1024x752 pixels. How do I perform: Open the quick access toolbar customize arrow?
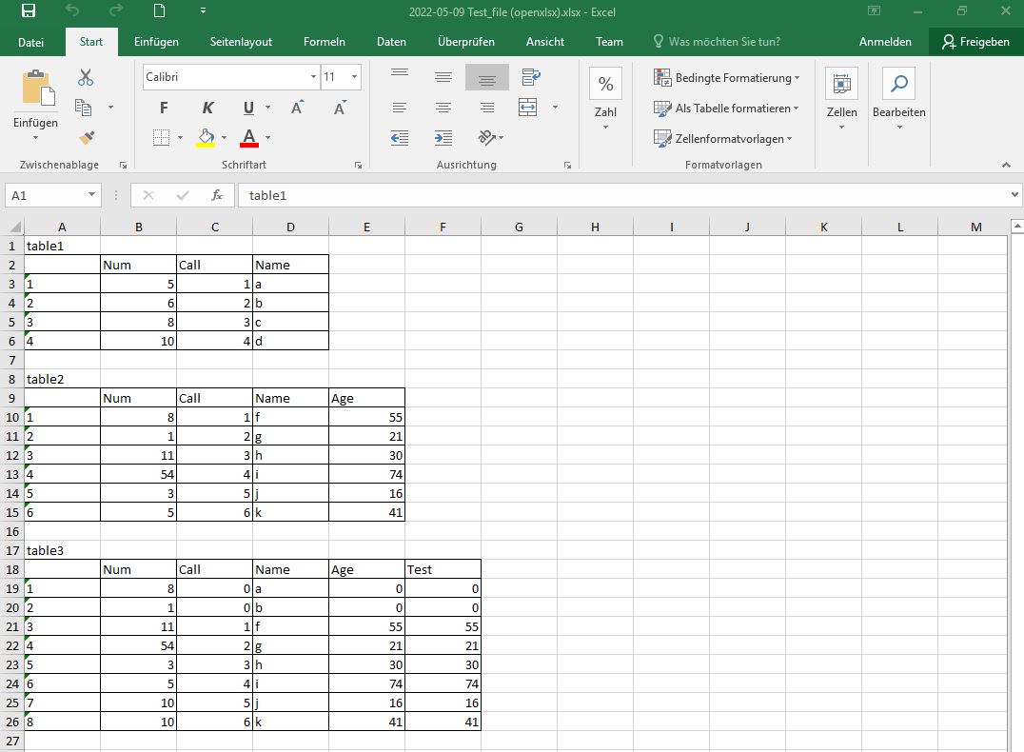point(203,10)
